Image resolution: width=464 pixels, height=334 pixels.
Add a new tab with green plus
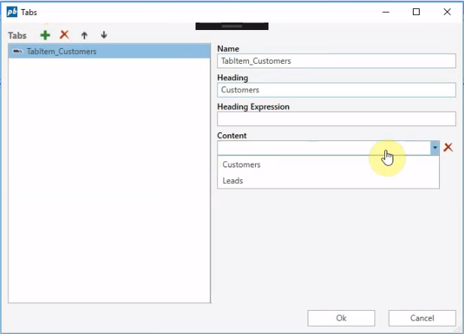coord(45,35)
